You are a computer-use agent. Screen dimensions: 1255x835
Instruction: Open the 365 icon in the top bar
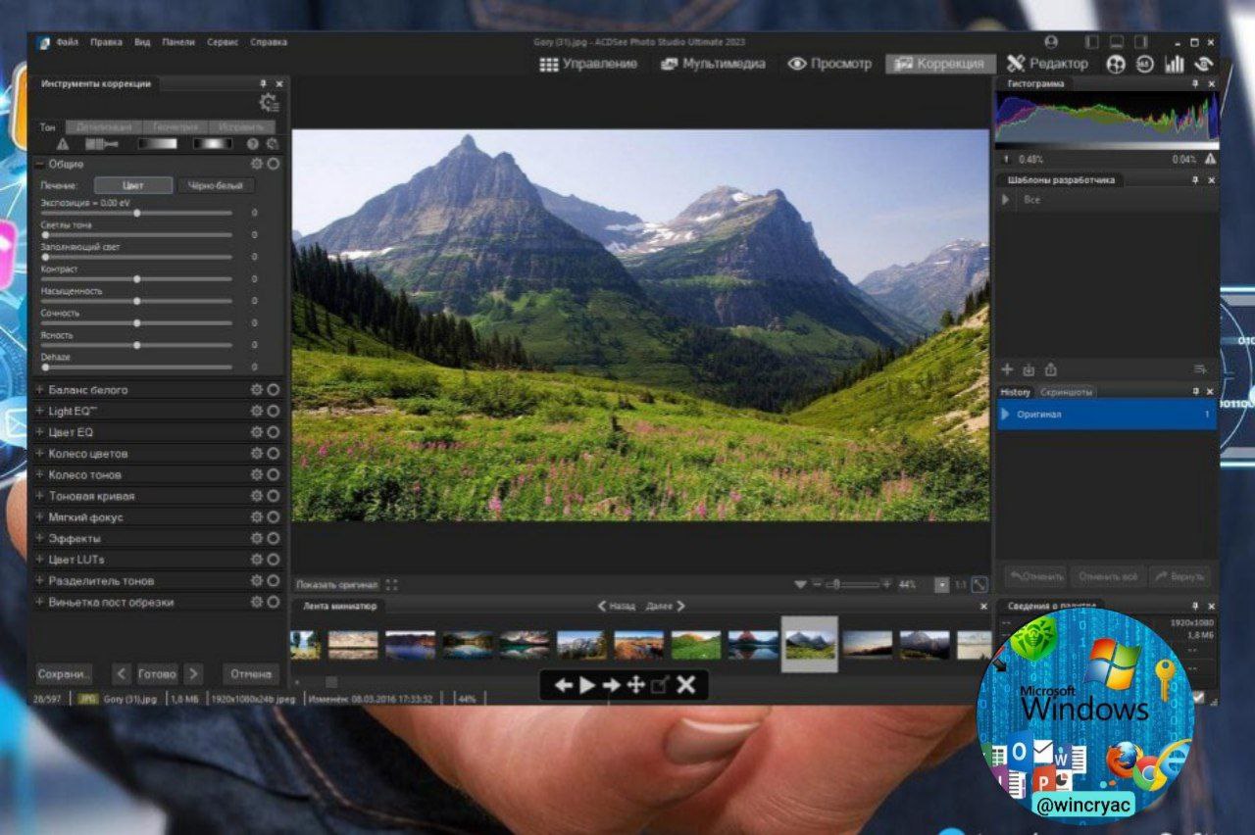tap(1145, 64)
